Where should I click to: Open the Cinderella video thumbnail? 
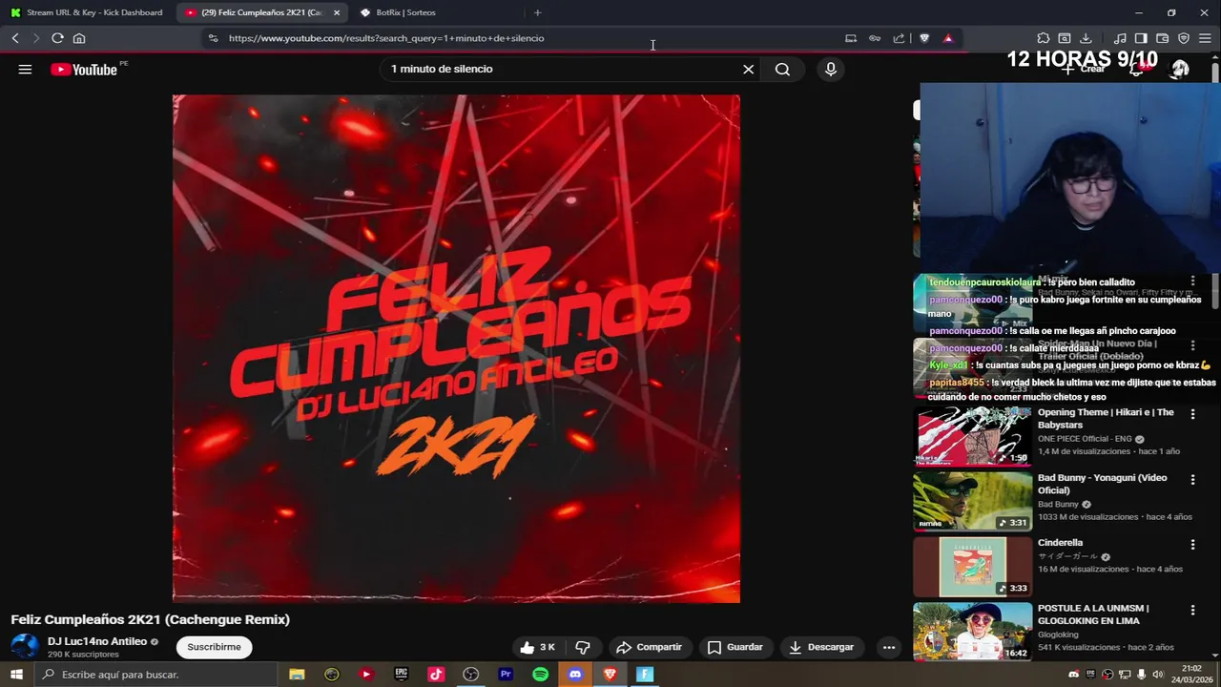click(973, 567)
